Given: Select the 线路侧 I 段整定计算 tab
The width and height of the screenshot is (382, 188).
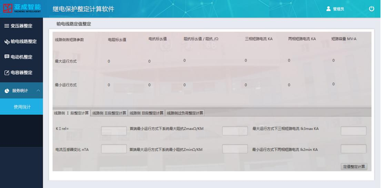Looking at the screenshot, I should point(71,113).
